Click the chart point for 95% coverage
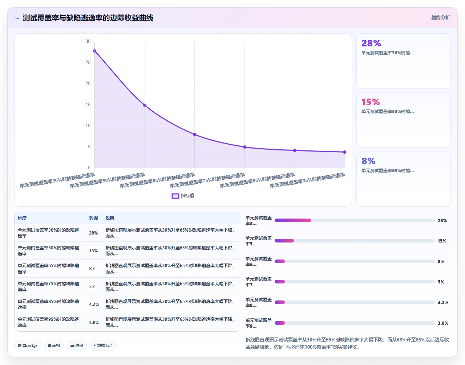The height and width of the screenshot is (365, 465). [345, 152]
